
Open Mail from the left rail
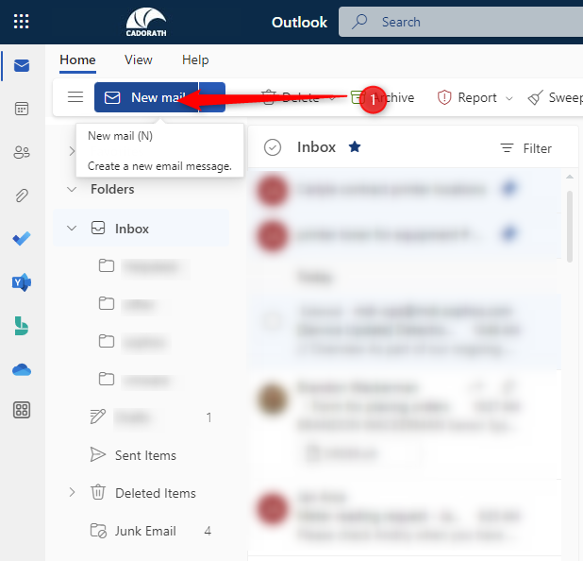(22, 65)
